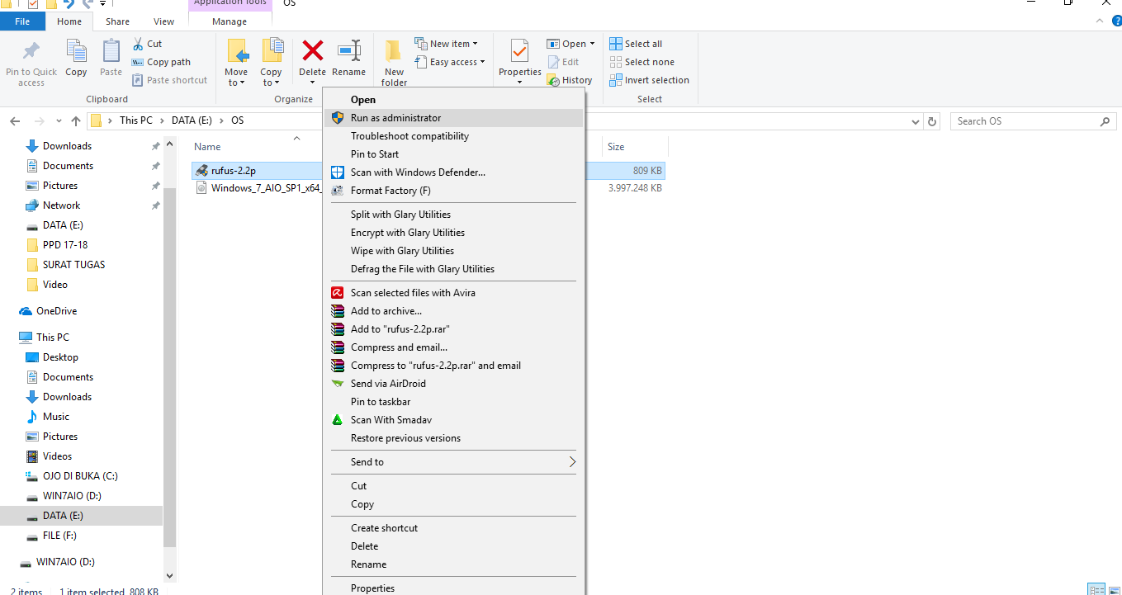Choose Add to archive... in context menu
The image size is (1122, 595).
pos(452,311)
